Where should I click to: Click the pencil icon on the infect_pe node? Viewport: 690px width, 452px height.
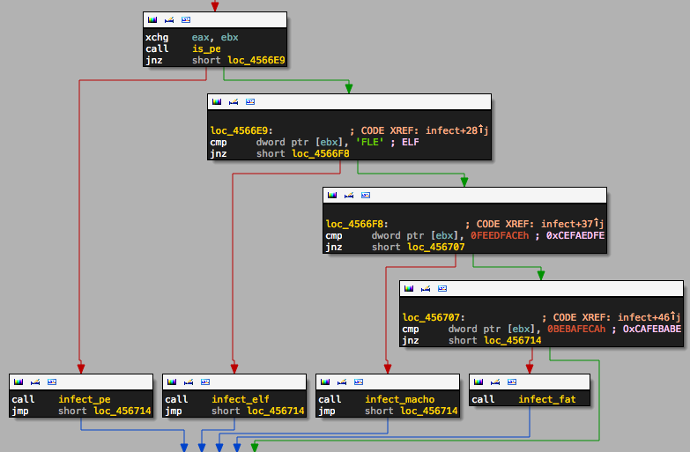point(34,382)
